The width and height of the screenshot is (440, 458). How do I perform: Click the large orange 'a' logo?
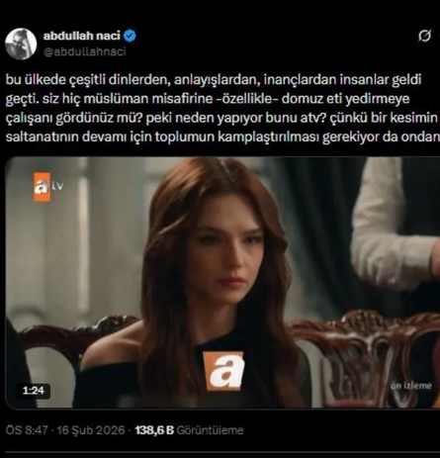point(223,371)
